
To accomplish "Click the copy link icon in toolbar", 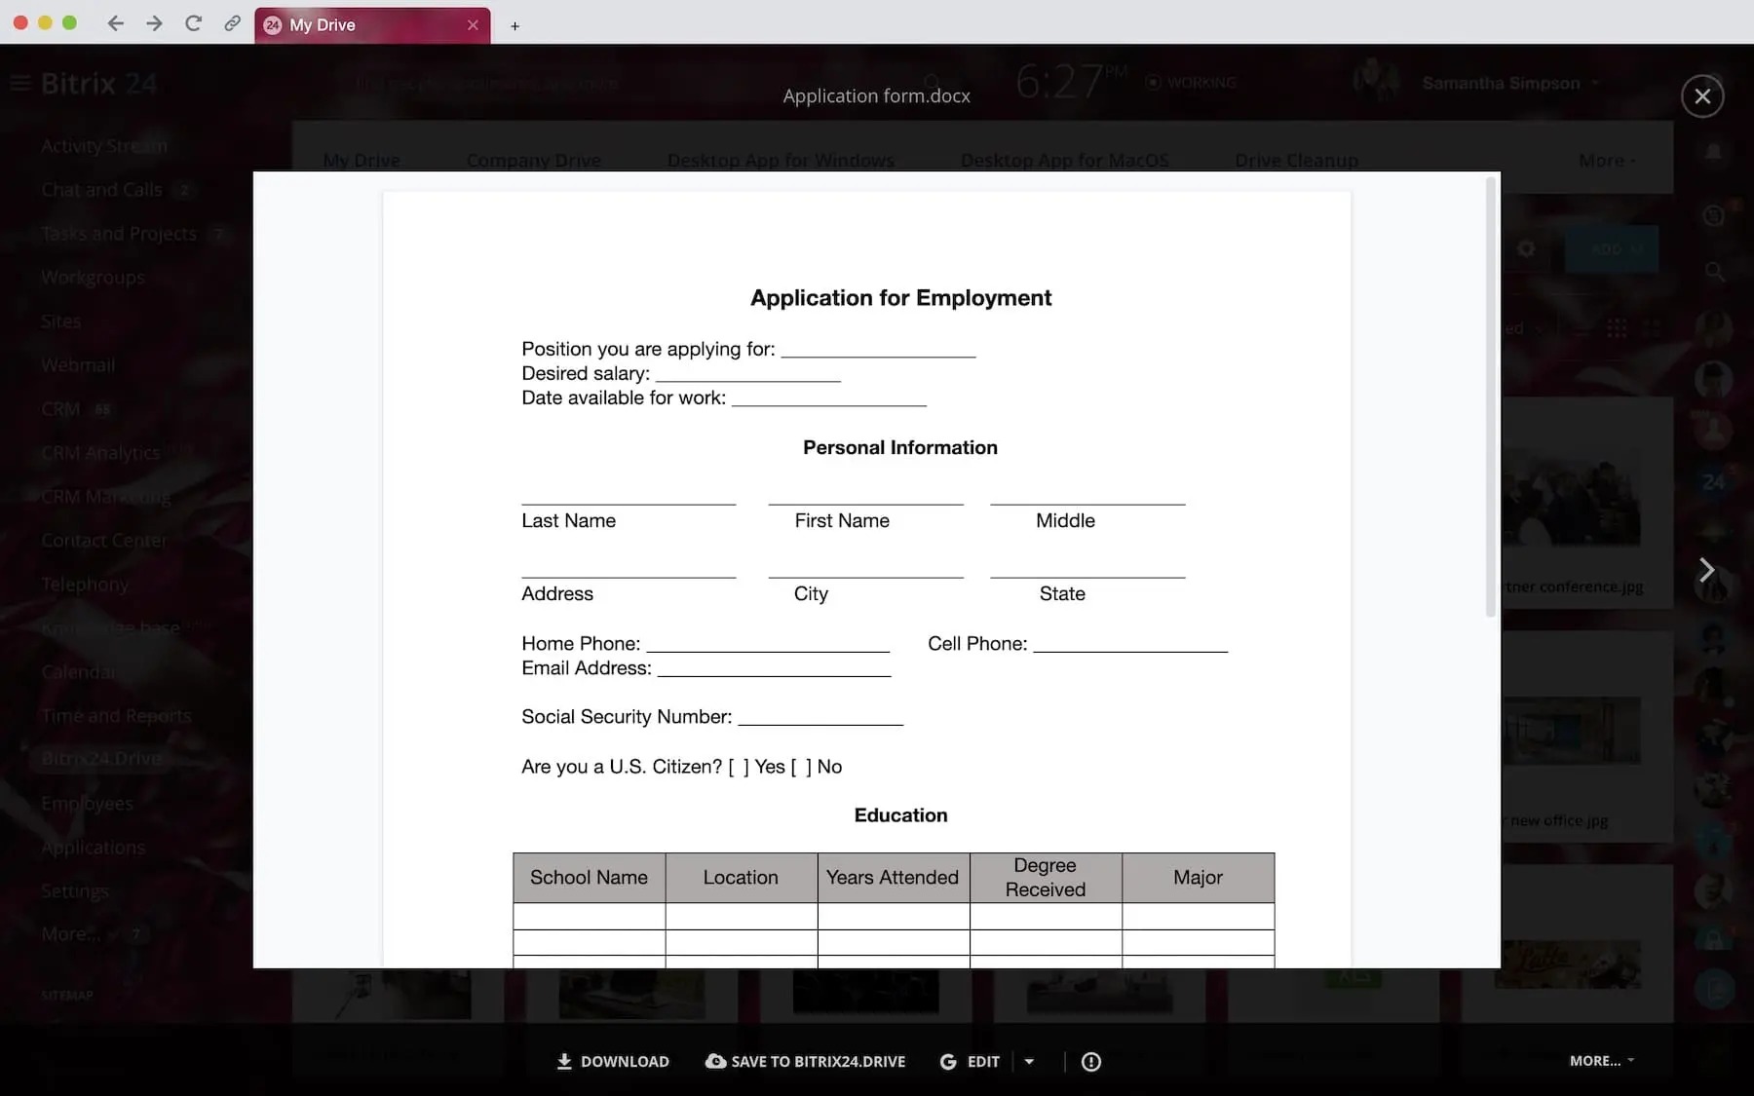I will pos(232,23).
